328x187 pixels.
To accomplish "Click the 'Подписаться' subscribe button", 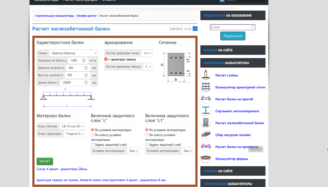I will 233,36.
